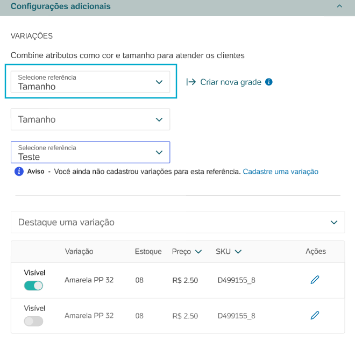Click the Estoque column header
Screen dimensions: 355x348
(148, 251)
